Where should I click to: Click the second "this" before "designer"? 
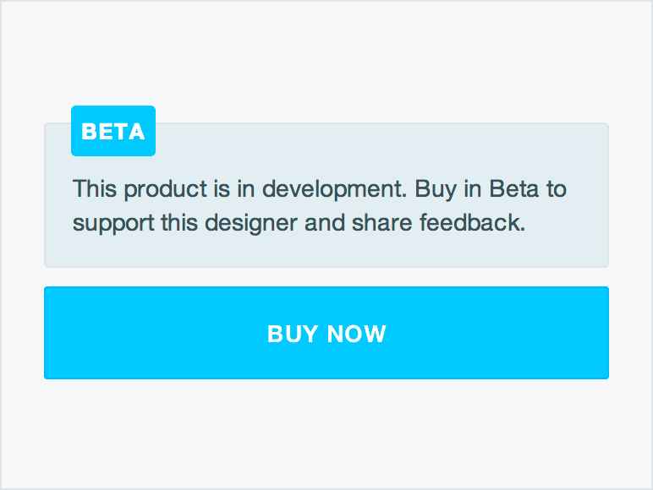[x=178, y=224]
